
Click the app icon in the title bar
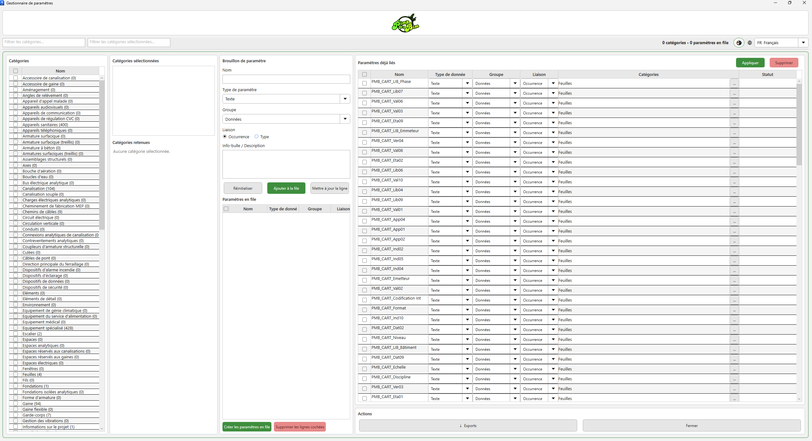pos(2,3)
